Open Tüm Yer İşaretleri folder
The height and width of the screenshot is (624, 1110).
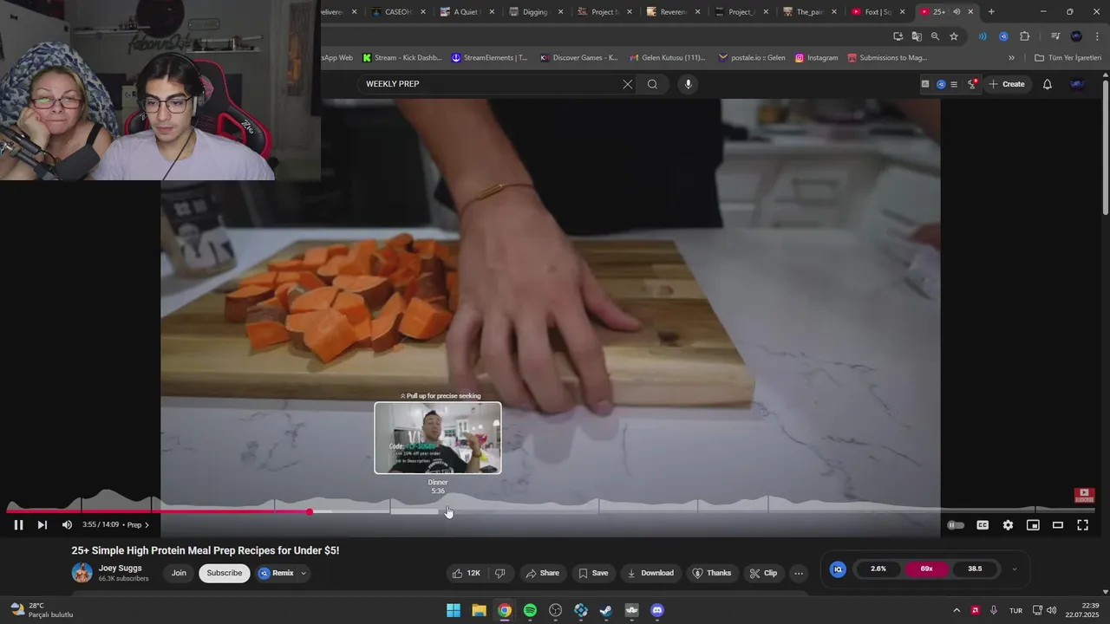point(1068,58)
